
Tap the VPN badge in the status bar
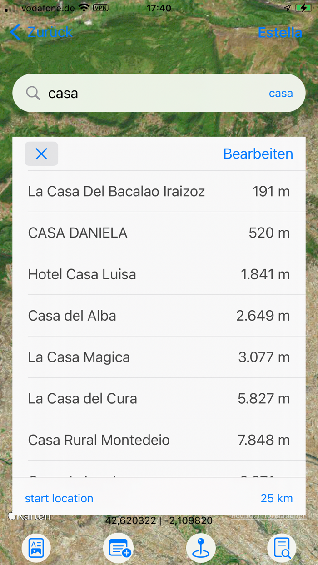[x=100, y=8]
